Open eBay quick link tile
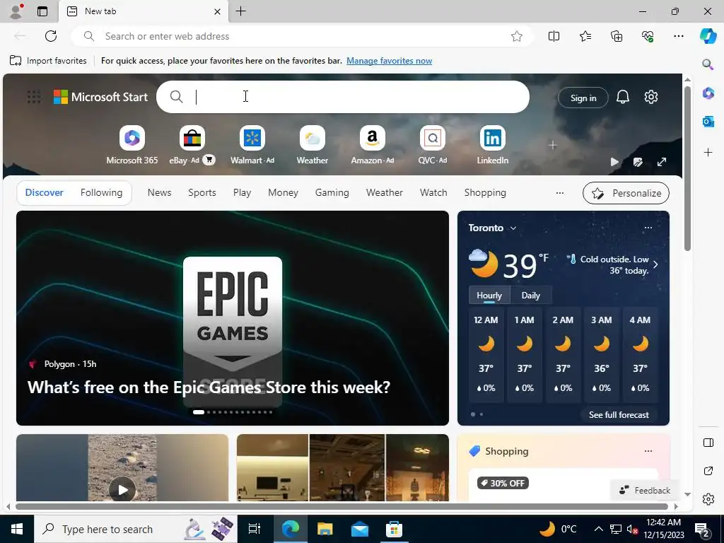The height and width of the screenshot is (543, 724). (x=192, y=145)
